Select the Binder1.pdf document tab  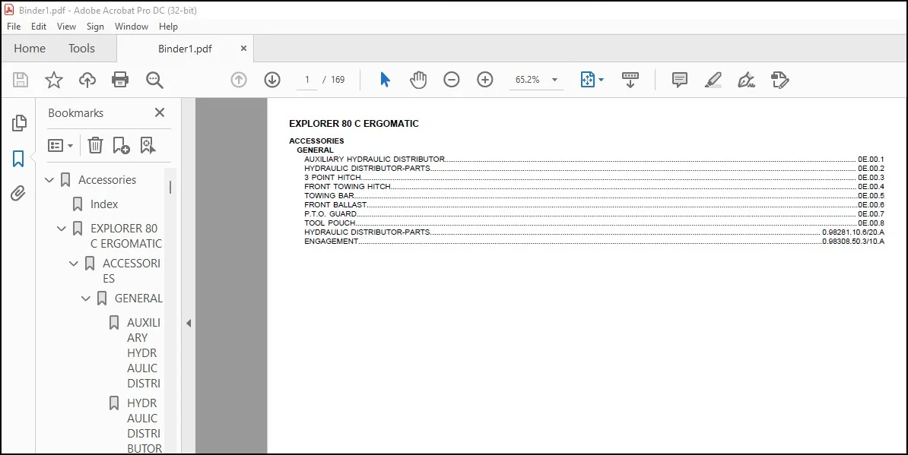pos(186,49)
